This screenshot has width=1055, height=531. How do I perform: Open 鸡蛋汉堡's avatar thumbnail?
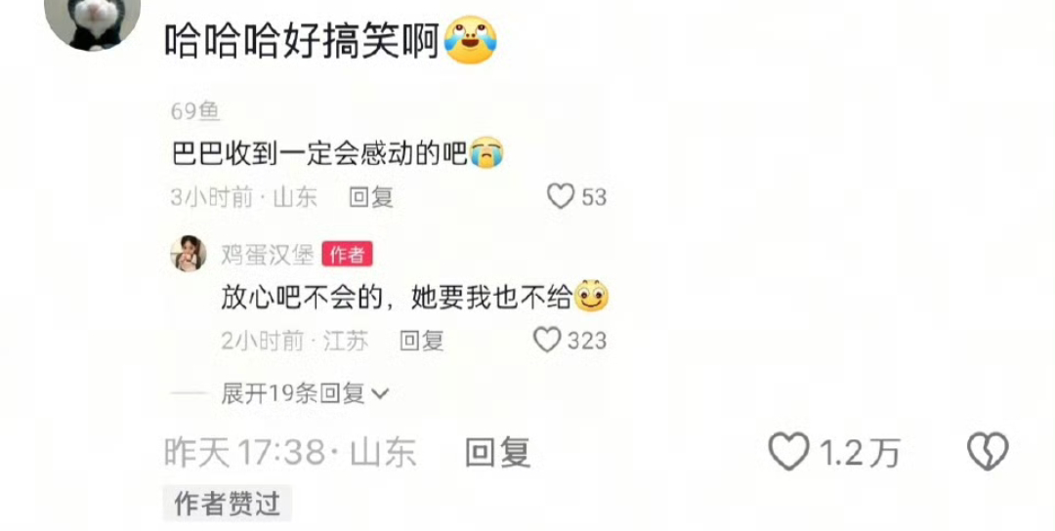tap(188, 254)
